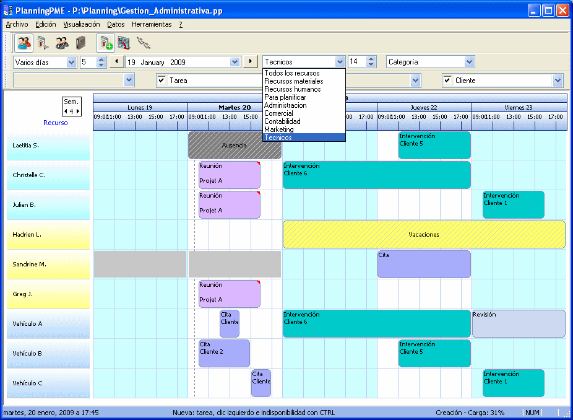Choose Comercial from the list
Image resolution: width=573 pixels, height=420 pixels.
click(304, 113)
